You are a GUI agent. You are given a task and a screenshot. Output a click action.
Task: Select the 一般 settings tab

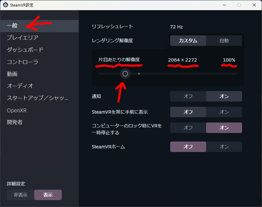40,26
